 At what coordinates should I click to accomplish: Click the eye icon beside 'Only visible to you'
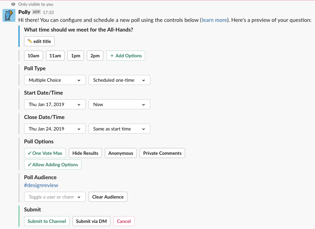click(x=13, y=4)
